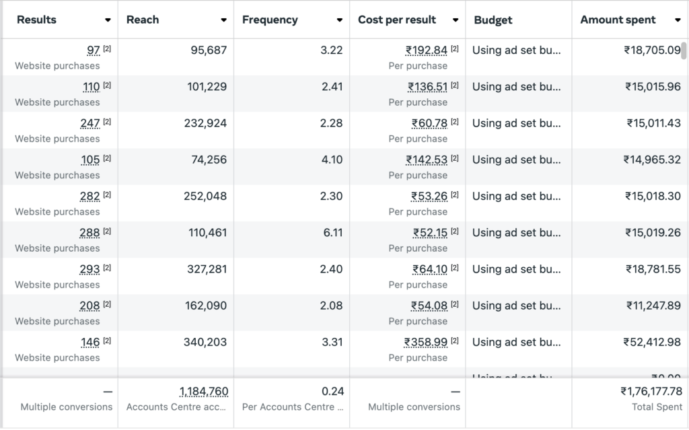This screenshot has height=430, width=689.
Task: Select the ₹52,412.98 amount spent cell
Action: [x=651, y=342]
